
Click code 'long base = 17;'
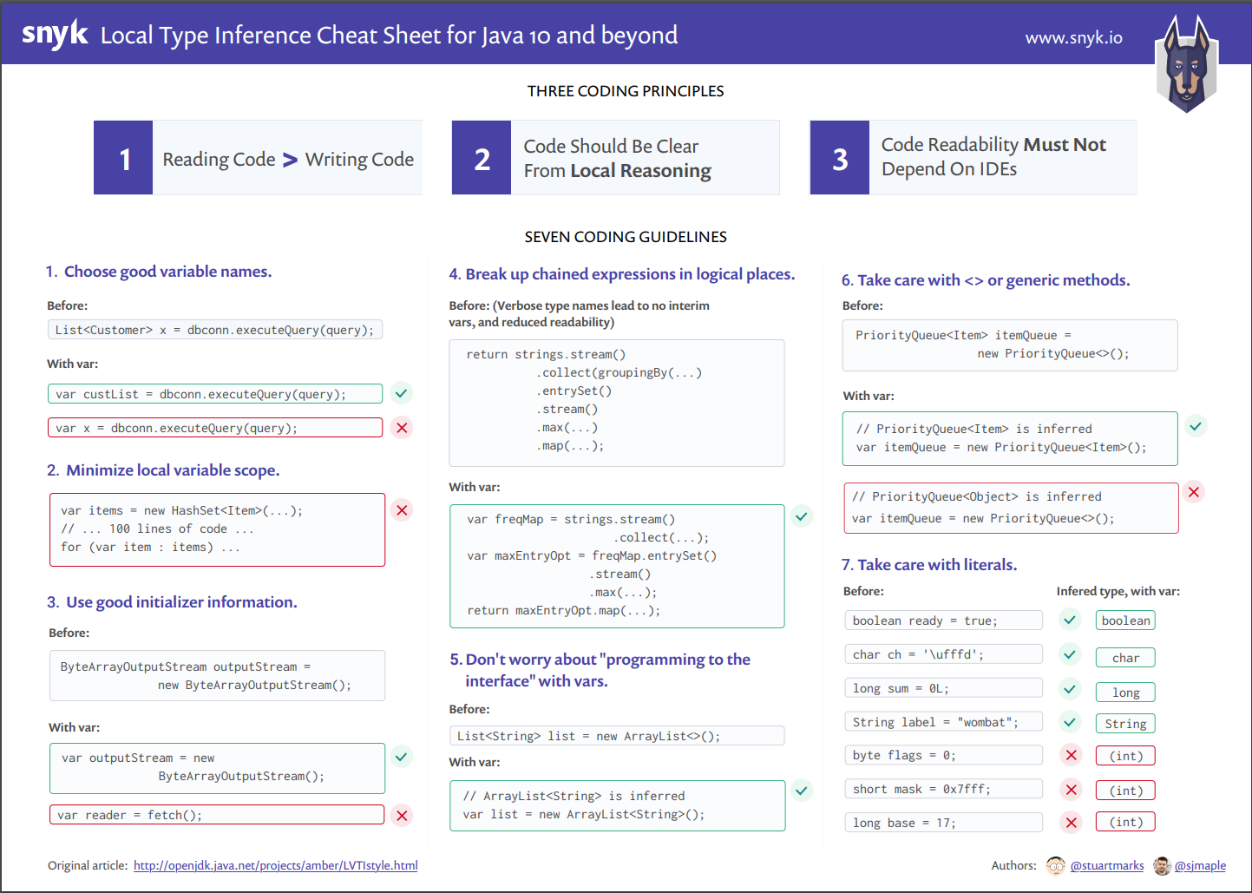tap(944, 823)
